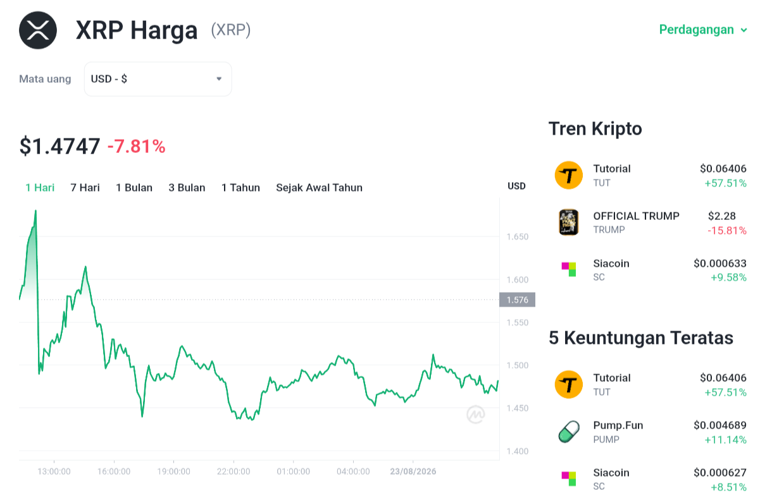This screenshot has width=772, height=493.
Task: Click the Tutorial TUT icon under Tren Kripto
Action: pos(568,175)
